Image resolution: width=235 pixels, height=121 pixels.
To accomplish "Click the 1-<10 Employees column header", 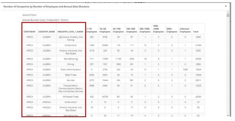I will [x=92, y=30].
